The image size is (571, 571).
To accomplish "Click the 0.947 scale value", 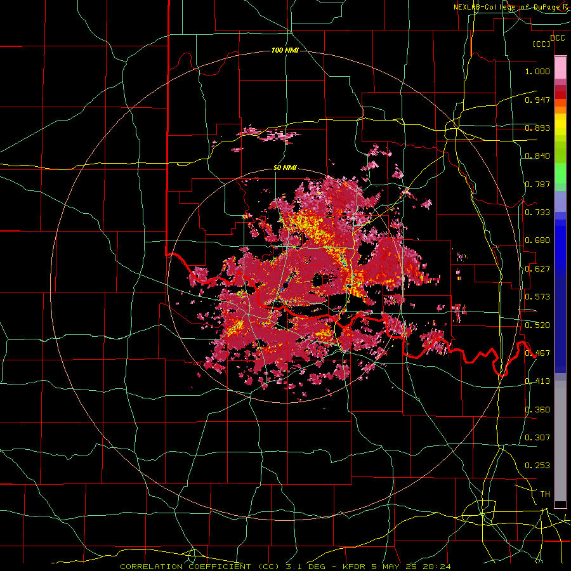I will [x=537, y=100].
